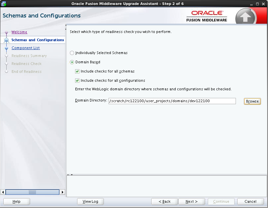Screen dimensions: 268x208
Task: Open the Help button
Action: (17, 201)
